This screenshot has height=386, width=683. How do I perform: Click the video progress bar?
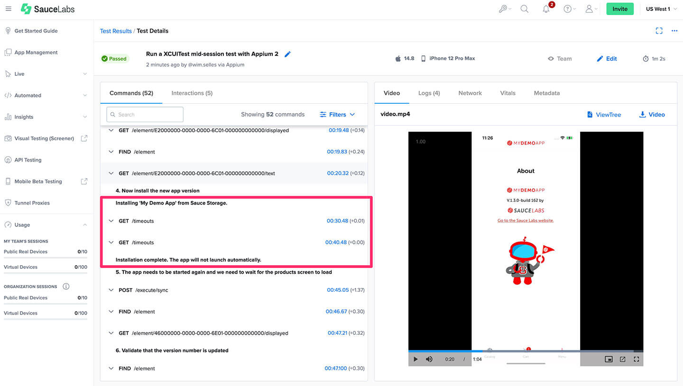pyautogui.click(x=526, y=351)
